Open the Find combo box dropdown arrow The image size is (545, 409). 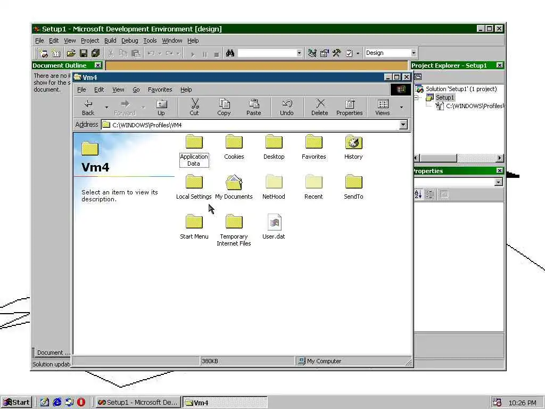[299, 53]
